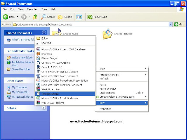Screen dimensions: 187x140
Task: Create a Microsoft Office Word Document
Action: point(65,76)
